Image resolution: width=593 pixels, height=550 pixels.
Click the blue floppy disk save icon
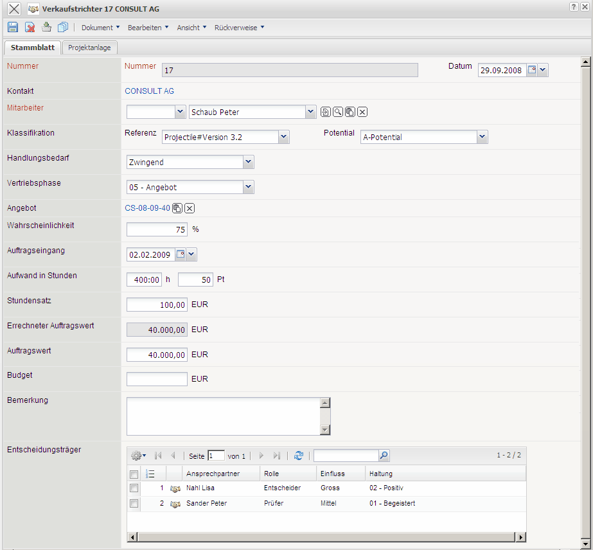pos(12,28)
